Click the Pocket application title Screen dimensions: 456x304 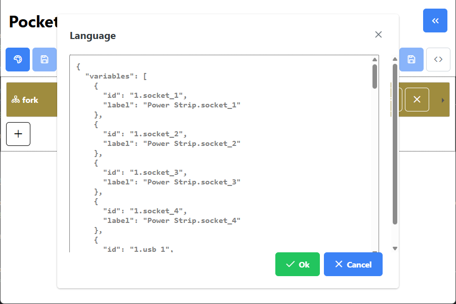[30, 21]
